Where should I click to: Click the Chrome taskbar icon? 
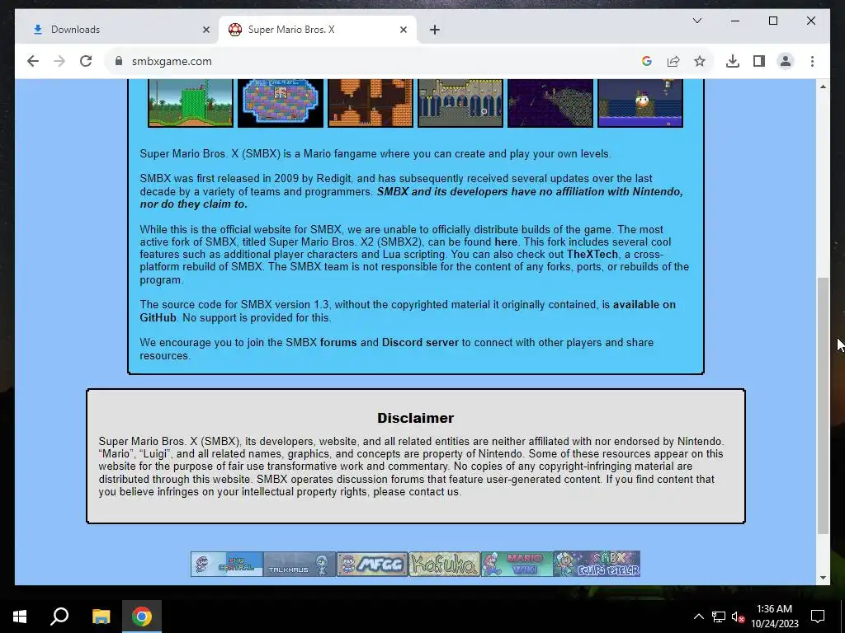[x=142, y=617]
